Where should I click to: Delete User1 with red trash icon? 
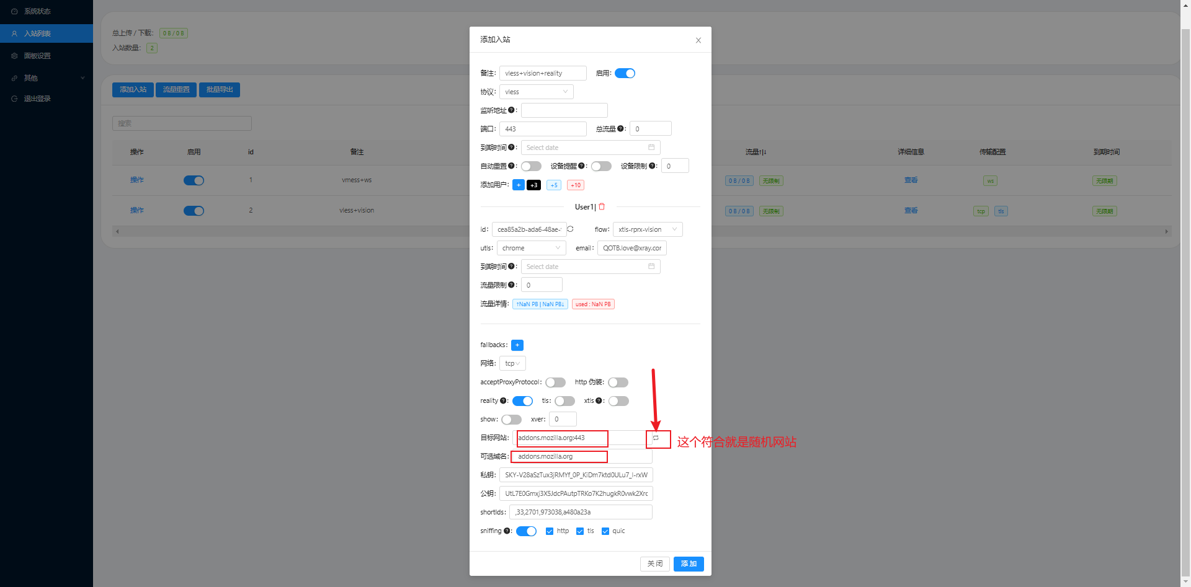602,207
